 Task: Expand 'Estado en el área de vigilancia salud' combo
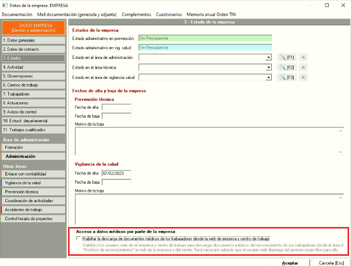point(268,77)
